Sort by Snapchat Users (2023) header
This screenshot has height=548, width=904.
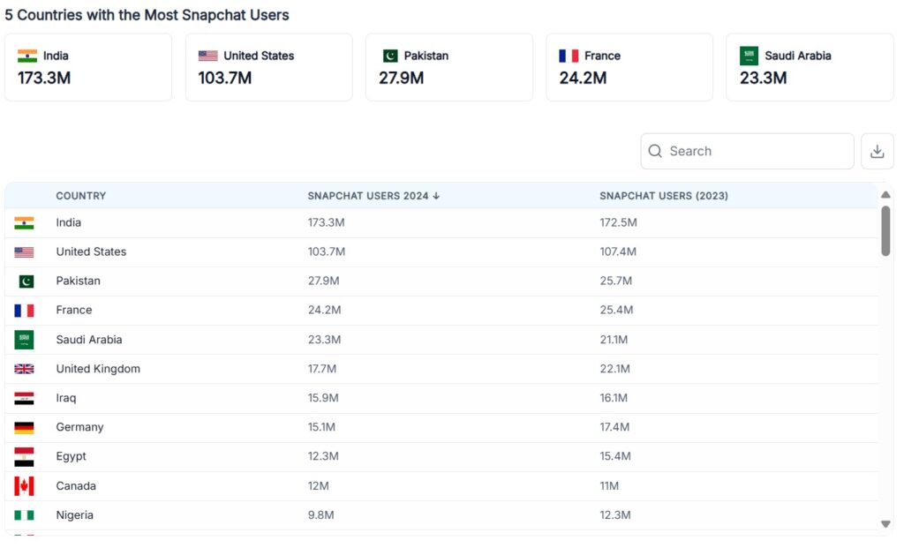pos(664,196)
